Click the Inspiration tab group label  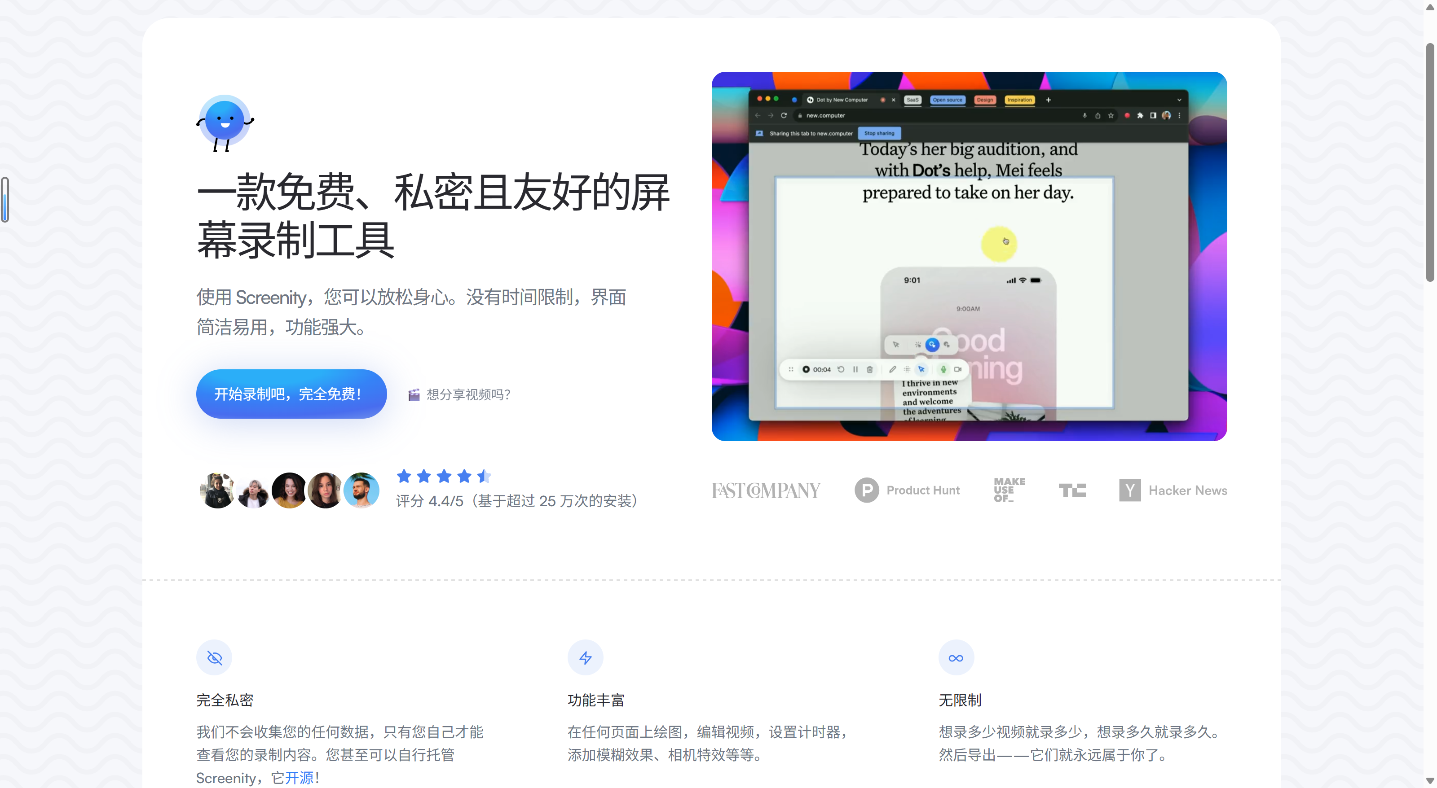pyautogui.click(x=1020, y=101)
